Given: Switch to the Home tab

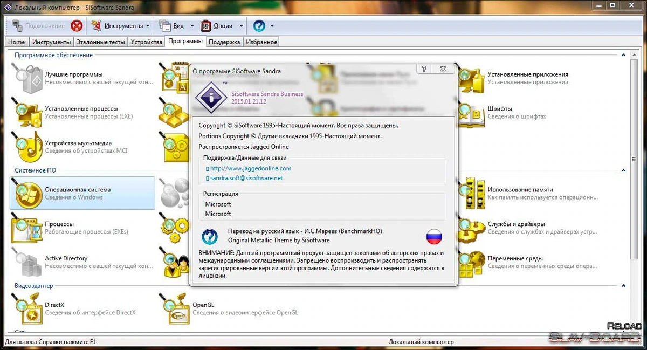Looking at the screenshot, I should click(x=17, y=42).
